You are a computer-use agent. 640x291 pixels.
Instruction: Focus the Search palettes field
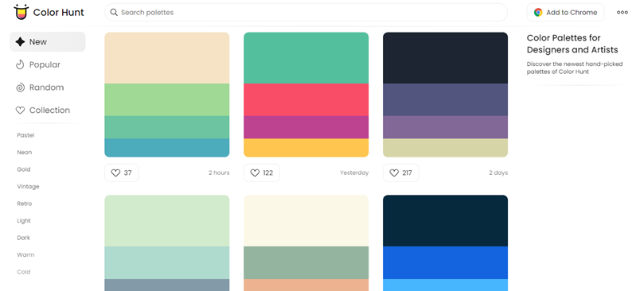click(x=306, y=13)
